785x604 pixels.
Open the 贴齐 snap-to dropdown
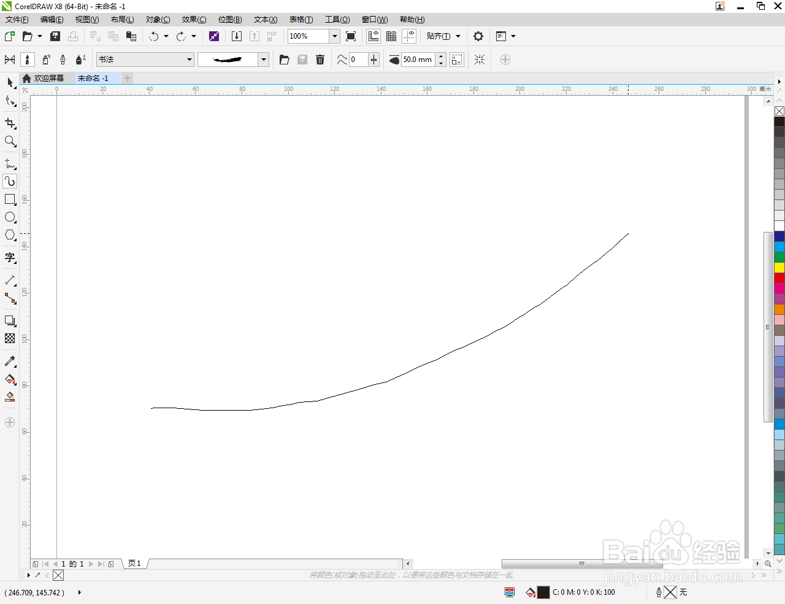pyautogui.click(x=443, y=36)
